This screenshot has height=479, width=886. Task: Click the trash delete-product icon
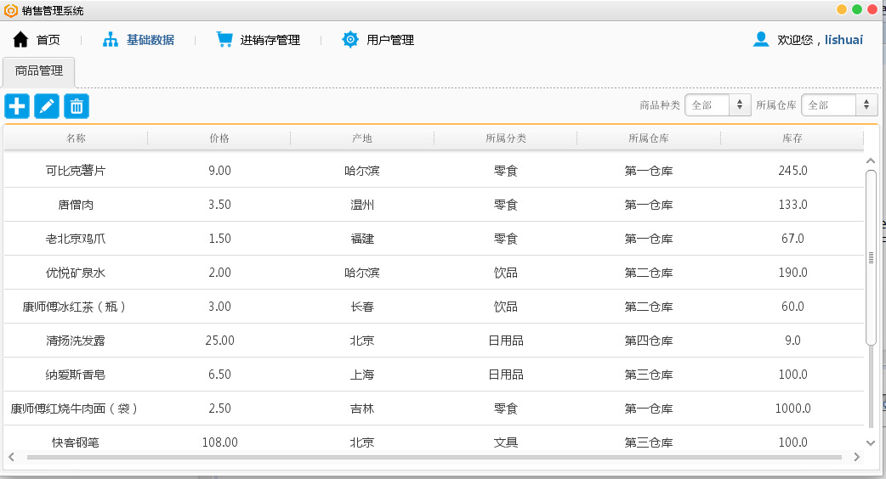coord(77,106)
